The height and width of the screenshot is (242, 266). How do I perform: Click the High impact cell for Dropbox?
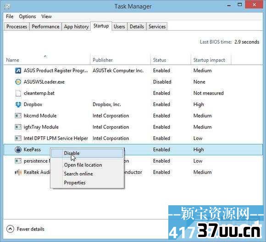(199, 104)
